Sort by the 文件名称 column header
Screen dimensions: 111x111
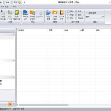32,30
